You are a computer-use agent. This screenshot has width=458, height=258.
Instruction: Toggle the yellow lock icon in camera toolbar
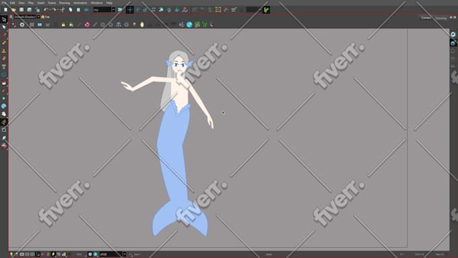pyautogui.click(x=63, y=25)
